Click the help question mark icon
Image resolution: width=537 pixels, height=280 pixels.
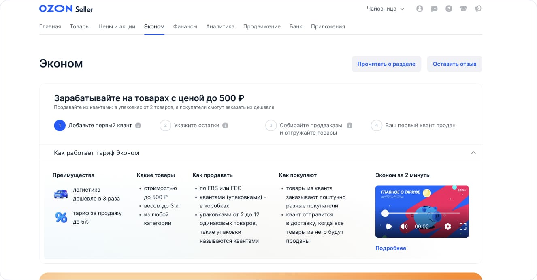(x=449, y=9)
